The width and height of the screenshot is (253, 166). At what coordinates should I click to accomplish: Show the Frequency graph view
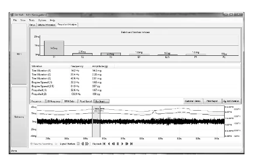click(x=38, y=101)
